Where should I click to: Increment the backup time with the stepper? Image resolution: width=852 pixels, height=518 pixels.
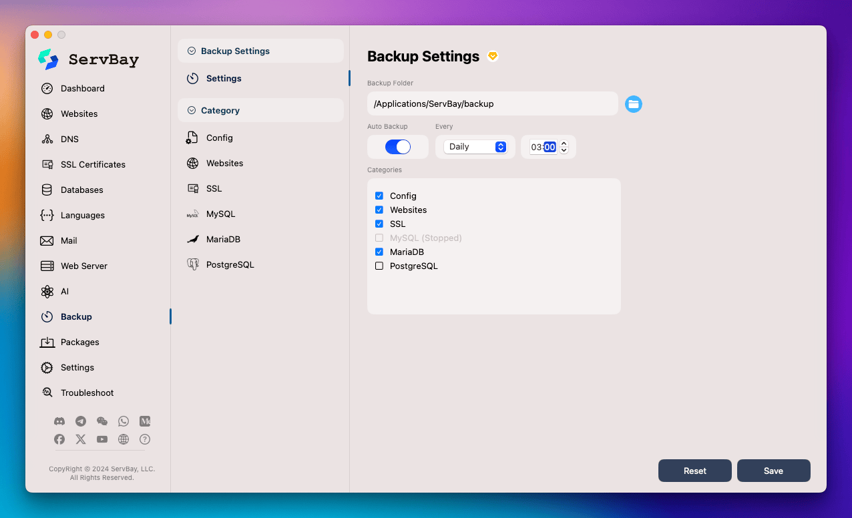click(x=564, y=144)
